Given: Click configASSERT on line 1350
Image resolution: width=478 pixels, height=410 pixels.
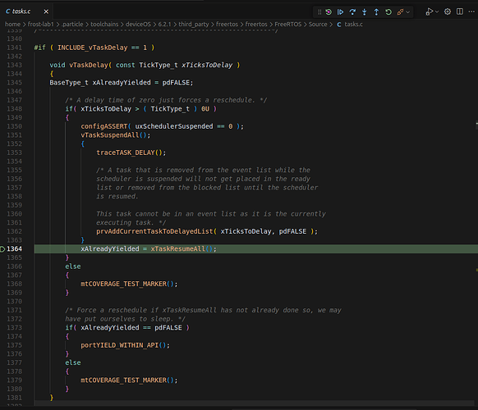Looking at the screenshot, I should coord(104,126).
